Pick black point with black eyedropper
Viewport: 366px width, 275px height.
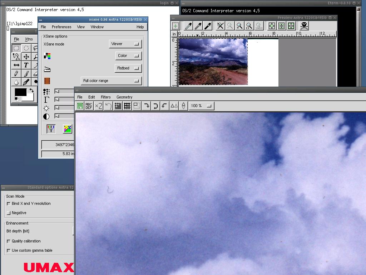point(208,26)
